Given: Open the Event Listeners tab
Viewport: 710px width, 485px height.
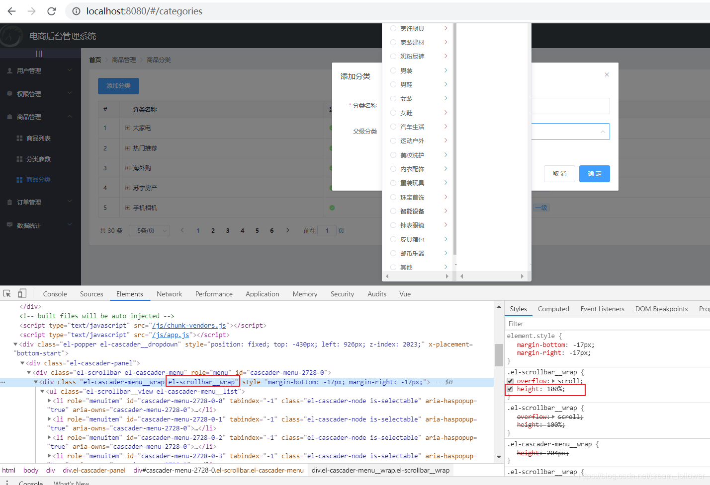Looking at the screenshot, I should pos(602,309).
